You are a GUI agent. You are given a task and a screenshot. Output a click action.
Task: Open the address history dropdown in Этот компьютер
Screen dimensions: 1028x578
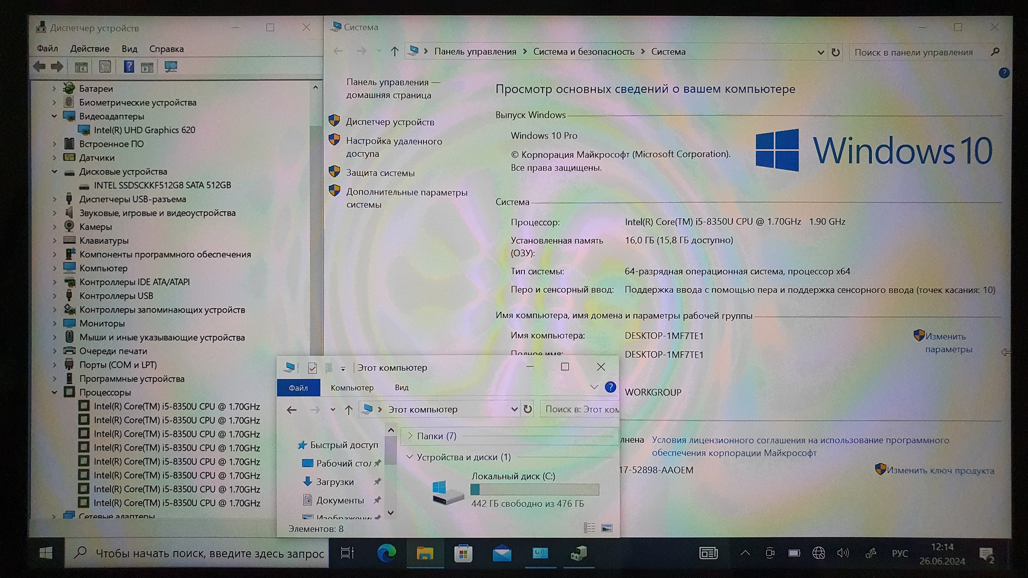[x=514, y=409]
